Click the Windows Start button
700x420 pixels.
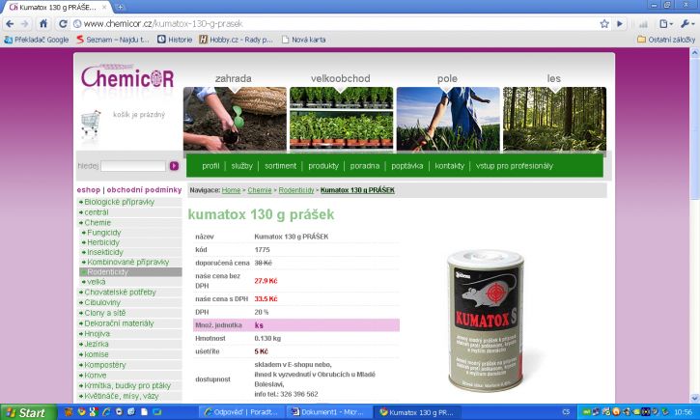point(28,412)
